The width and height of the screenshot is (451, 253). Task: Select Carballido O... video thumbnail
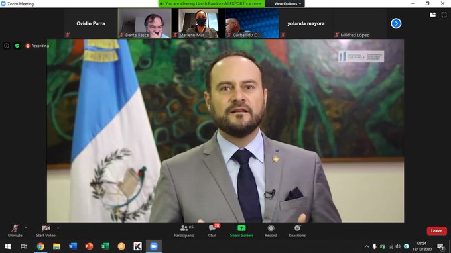(252, 23)
